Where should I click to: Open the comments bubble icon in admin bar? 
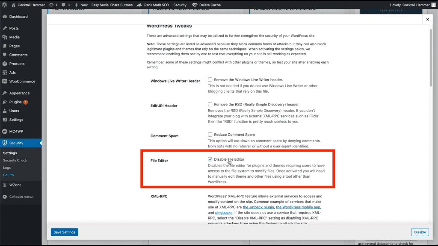click(63, 5)
